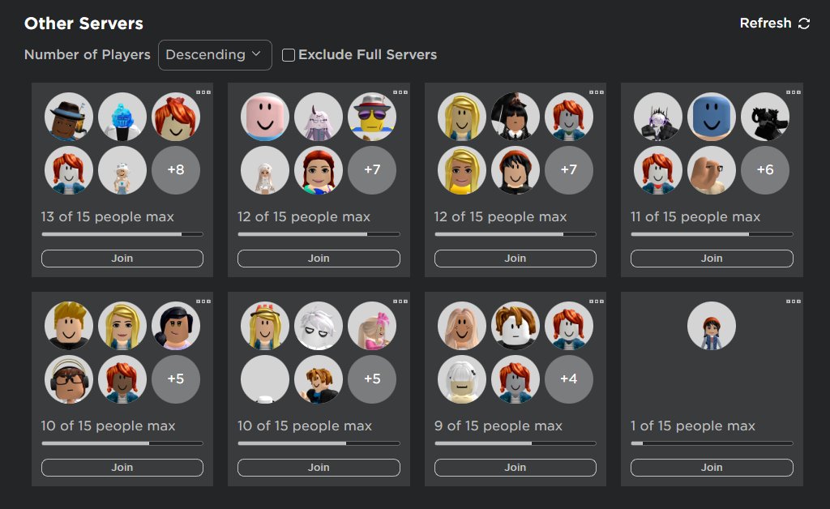830x509 pixels.
Task: Select the blue crystal head avatar
Action: tap(122, 117)
